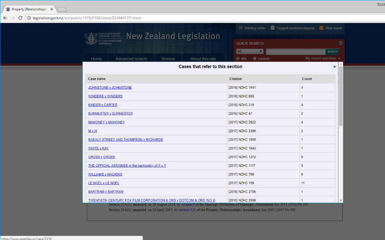Select the content radio button

tap(255, 58)
